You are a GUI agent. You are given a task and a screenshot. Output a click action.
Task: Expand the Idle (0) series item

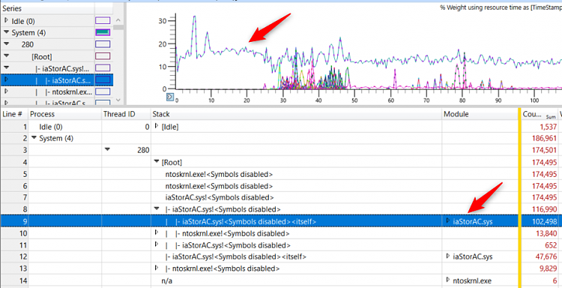6,21
